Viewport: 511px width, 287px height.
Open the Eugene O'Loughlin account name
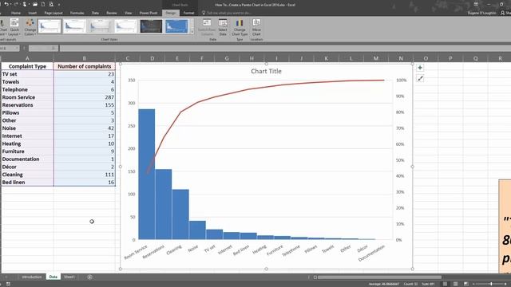[x=481, y=13]
